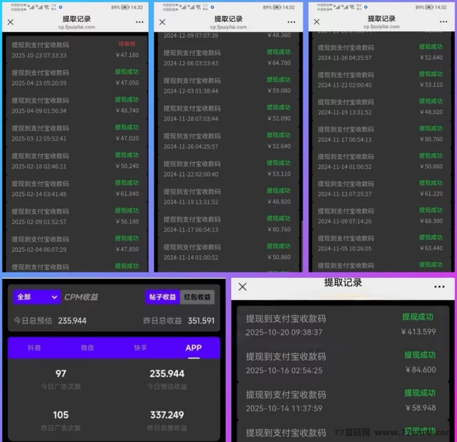Click the 105 昨日广告次数 count
The height and width of the screenshot is (442, 457).
point(61,415)
